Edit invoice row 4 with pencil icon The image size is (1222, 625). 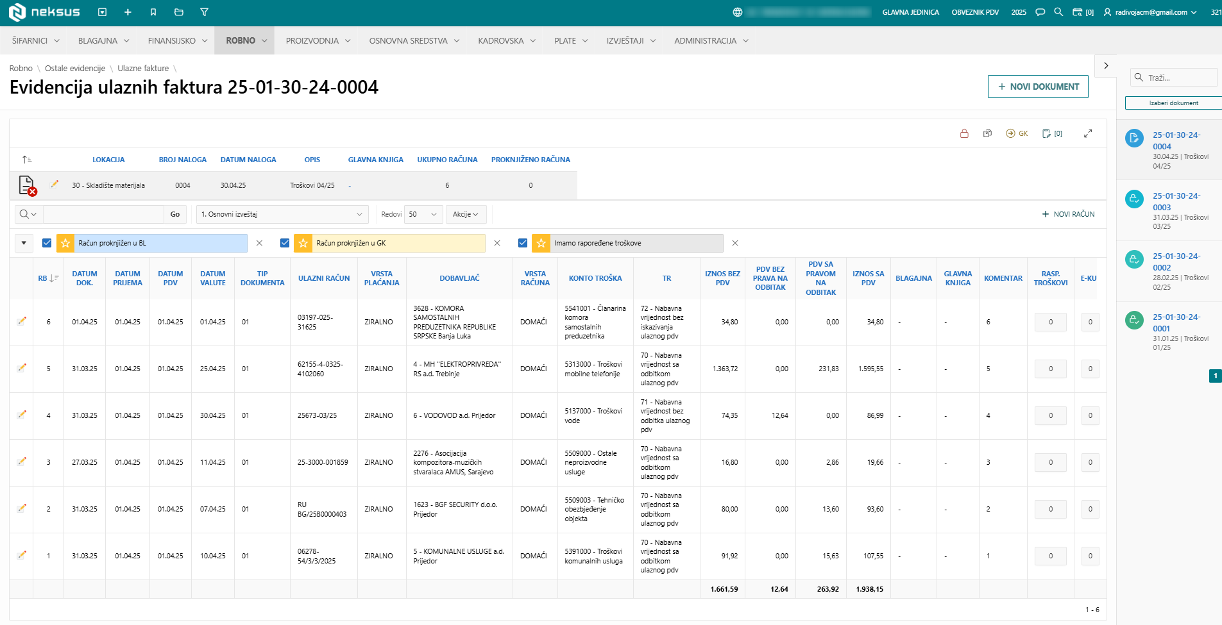pos(22,414)
